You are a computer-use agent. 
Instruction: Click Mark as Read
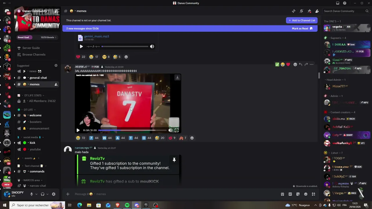(x=302, y=28)
